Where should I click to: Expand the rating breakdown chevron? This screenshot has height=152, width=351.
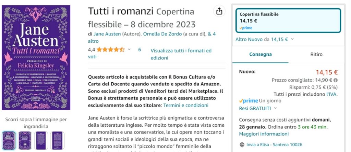(x=129, y=50)
